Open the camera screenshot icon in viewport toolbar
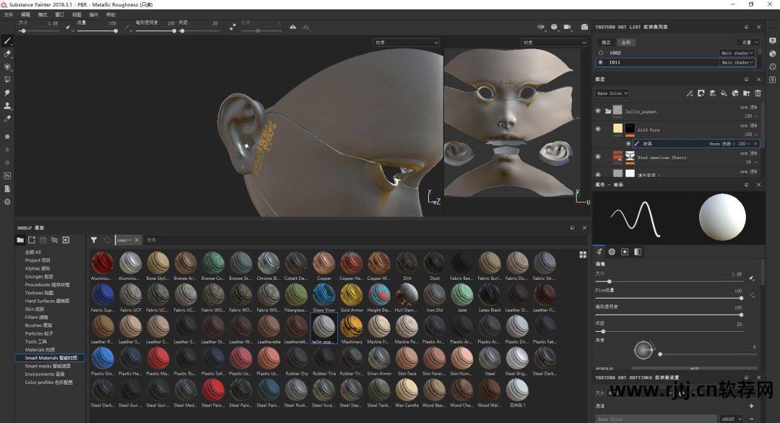This screenshot has height=423, width=780. [x=584, y=27]
